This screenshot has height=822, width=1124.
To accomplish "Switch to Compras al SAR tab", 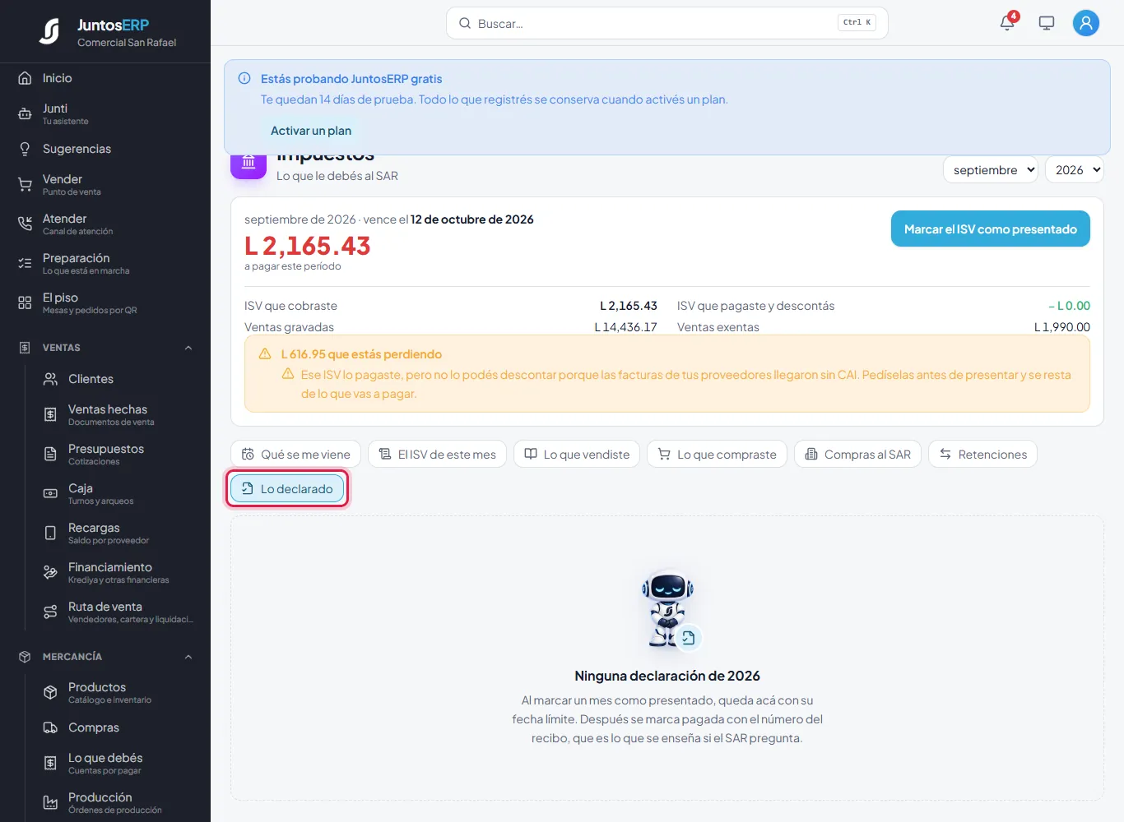I will point(857,455).
